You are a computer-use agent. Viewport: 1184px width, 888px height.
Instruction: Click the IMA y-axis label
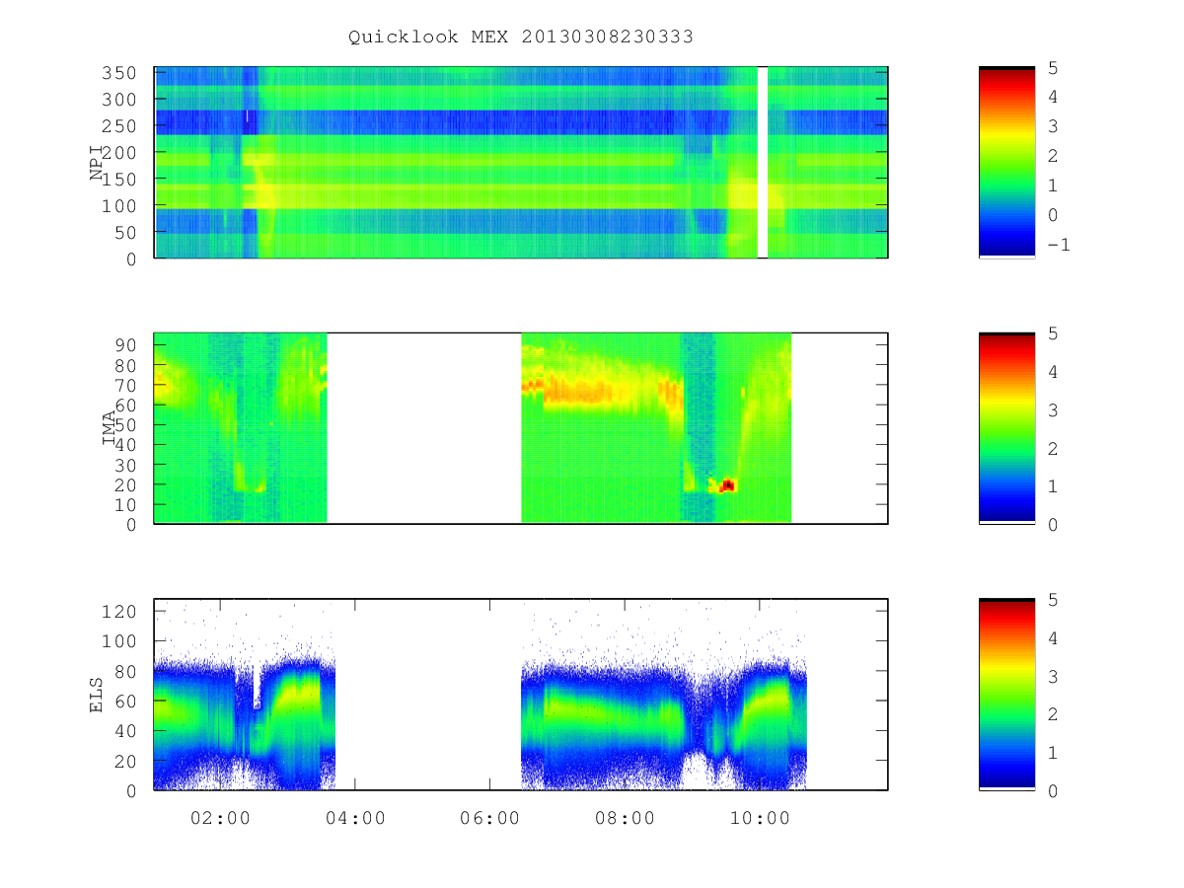[110, 429]
